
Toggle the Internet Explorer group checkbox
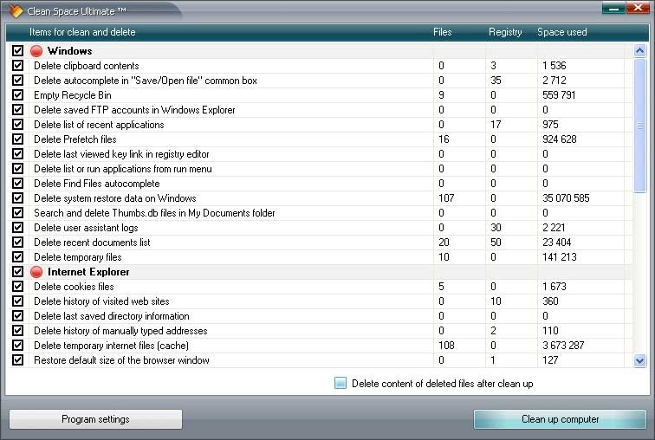click(17, 272)
